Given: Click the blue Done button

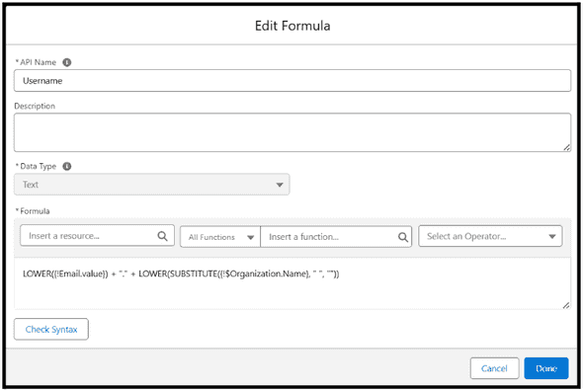Looking at the screenshot, I should click(x=546, y=368).
